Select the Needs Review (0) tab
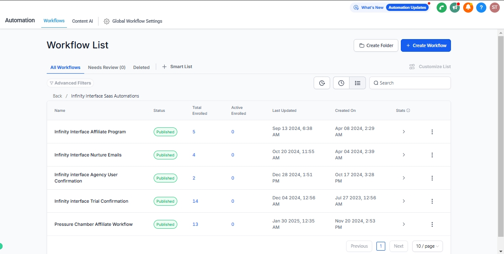Viewport: 504px width, 254px height. click(107, 67)
